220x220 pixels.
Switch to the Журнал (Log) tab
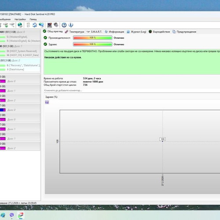[136, 32]
